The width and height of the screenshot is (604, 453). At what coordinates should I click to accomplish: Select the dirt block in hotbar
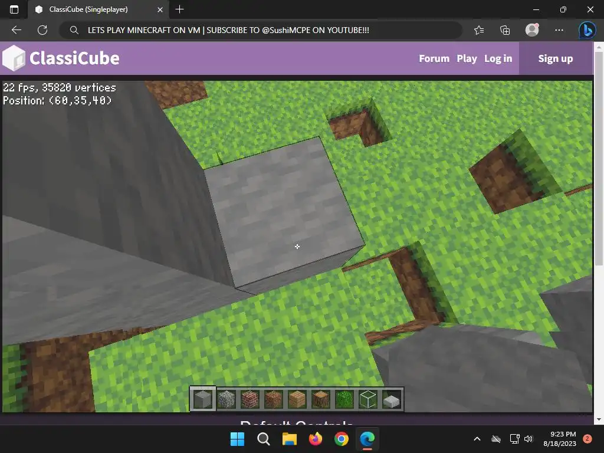pyautogui.click(x=274, y=399)
